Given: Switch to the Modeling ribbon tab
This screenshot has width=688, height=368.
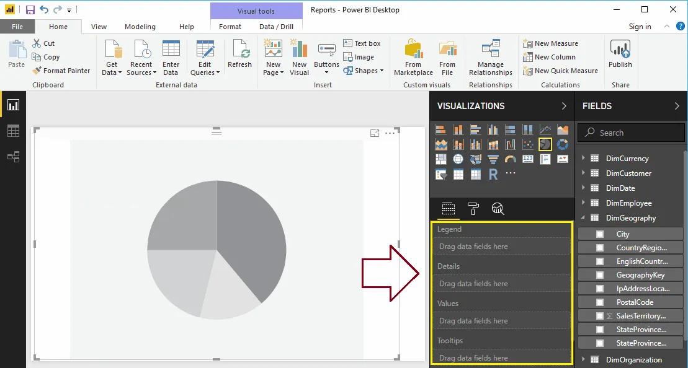Looking at the screenshot, I should pos(140,27).
